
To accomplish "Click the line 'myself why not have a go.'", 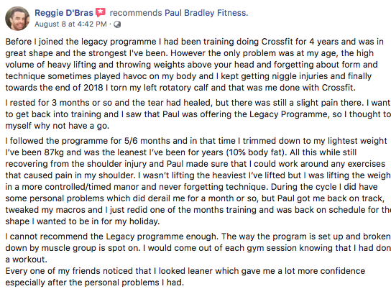I will [57, 126].
